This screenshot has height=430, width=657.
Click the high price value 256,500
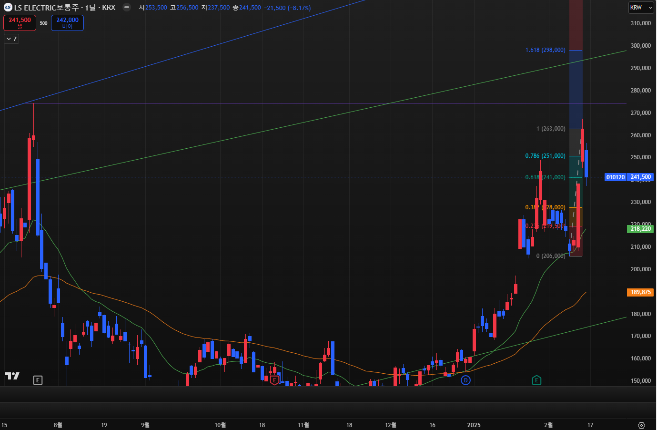click(187, 8)
